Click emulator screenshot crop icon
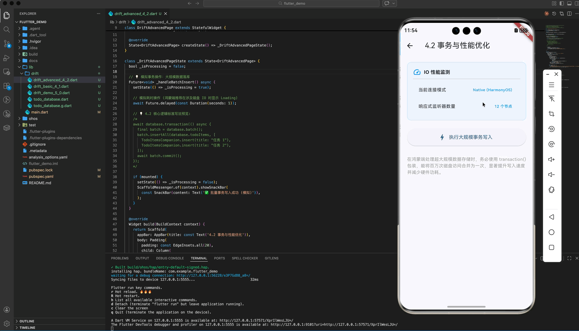 pos(551,114)
